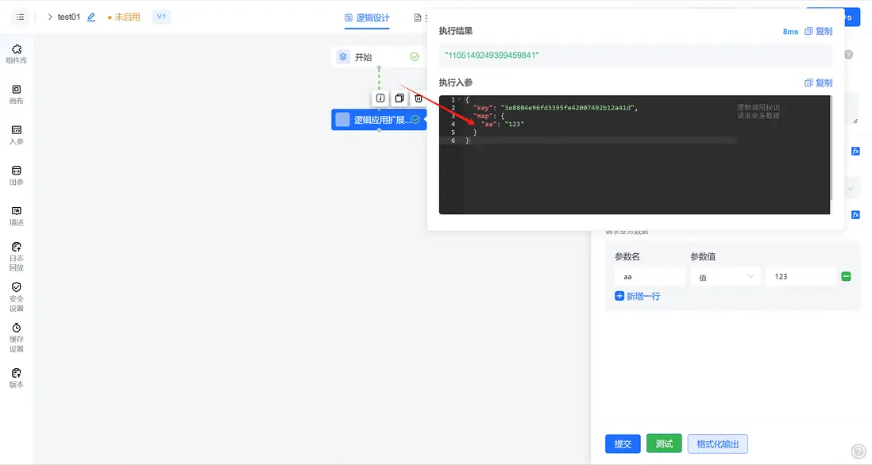This screenshot has height=465, width=872.
Task: Click the 参数值 column header
Action: 703,256
